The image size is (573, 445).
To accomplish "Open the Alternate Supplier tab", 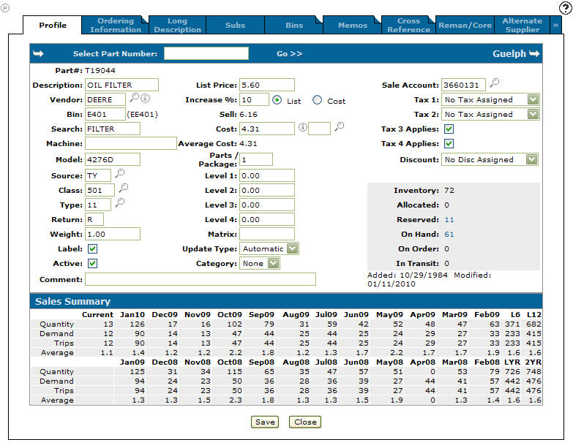I will click(523, 25).
